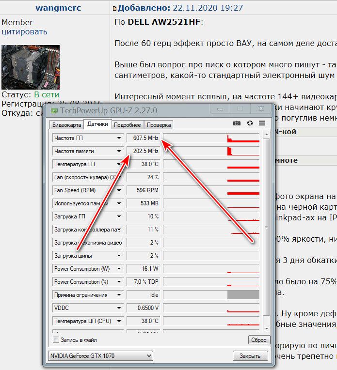Open the GPU-Z hamburger menu

[x=262, y=123]
